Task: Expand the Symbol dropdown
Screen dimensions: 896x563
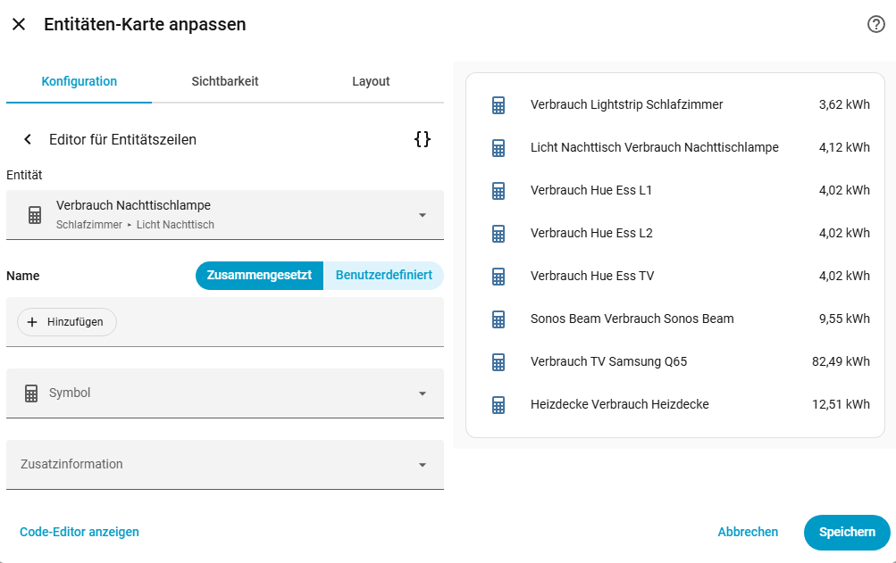Action: coord(422,393)
